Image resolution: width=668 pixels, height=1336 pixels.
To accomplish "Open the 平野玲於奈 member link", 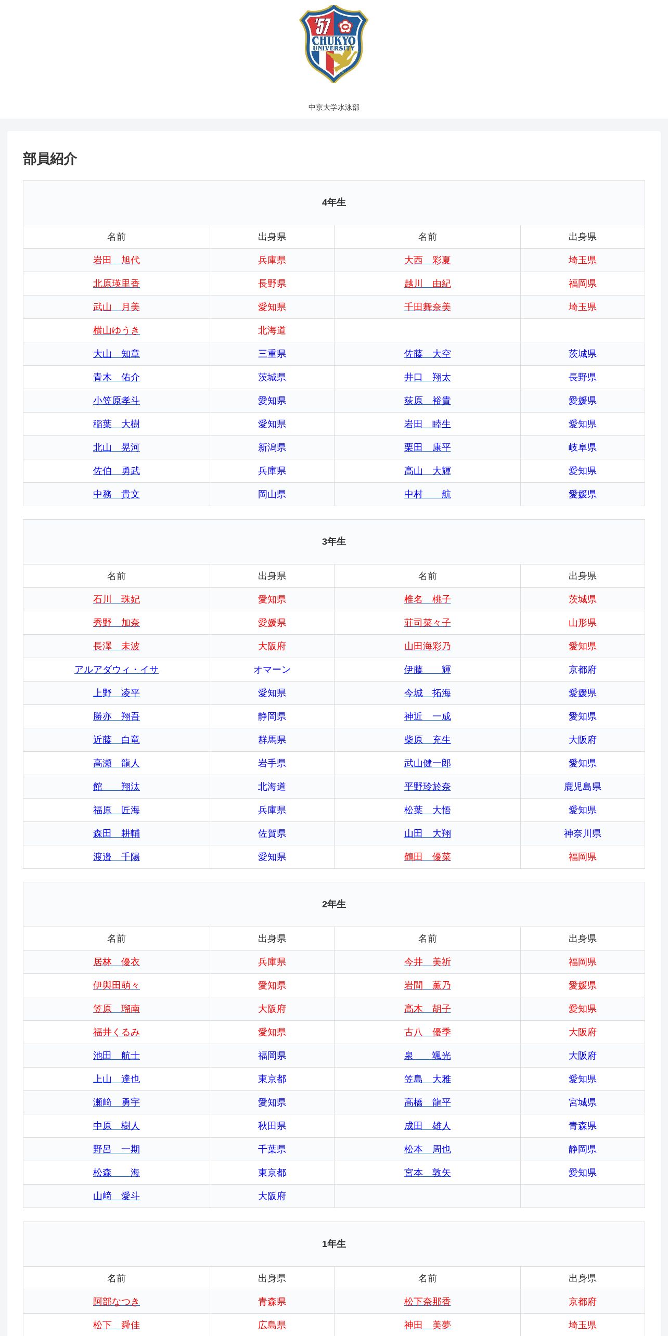I will click(427, 787).
